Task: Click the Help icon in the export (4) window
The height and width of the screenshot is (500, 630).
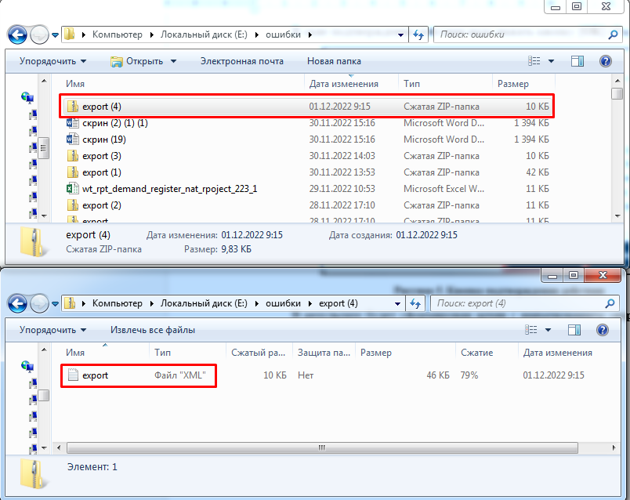Action: click(605, 330)
